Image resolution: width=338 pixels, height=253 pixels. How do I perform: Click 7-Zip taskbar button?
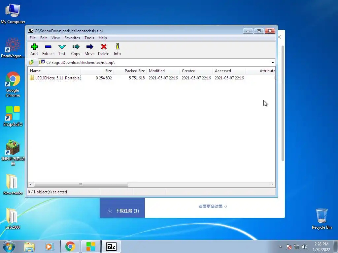tap(111, 246)
